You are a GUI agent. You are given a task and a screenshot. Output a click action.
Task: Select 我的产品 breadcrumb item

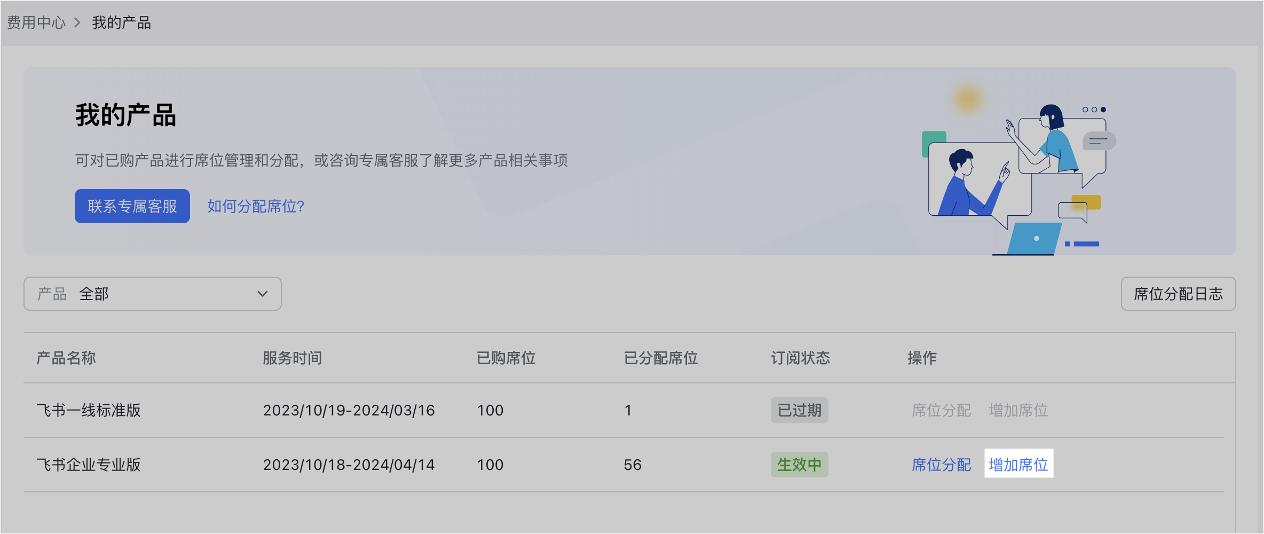coord(122,22)
